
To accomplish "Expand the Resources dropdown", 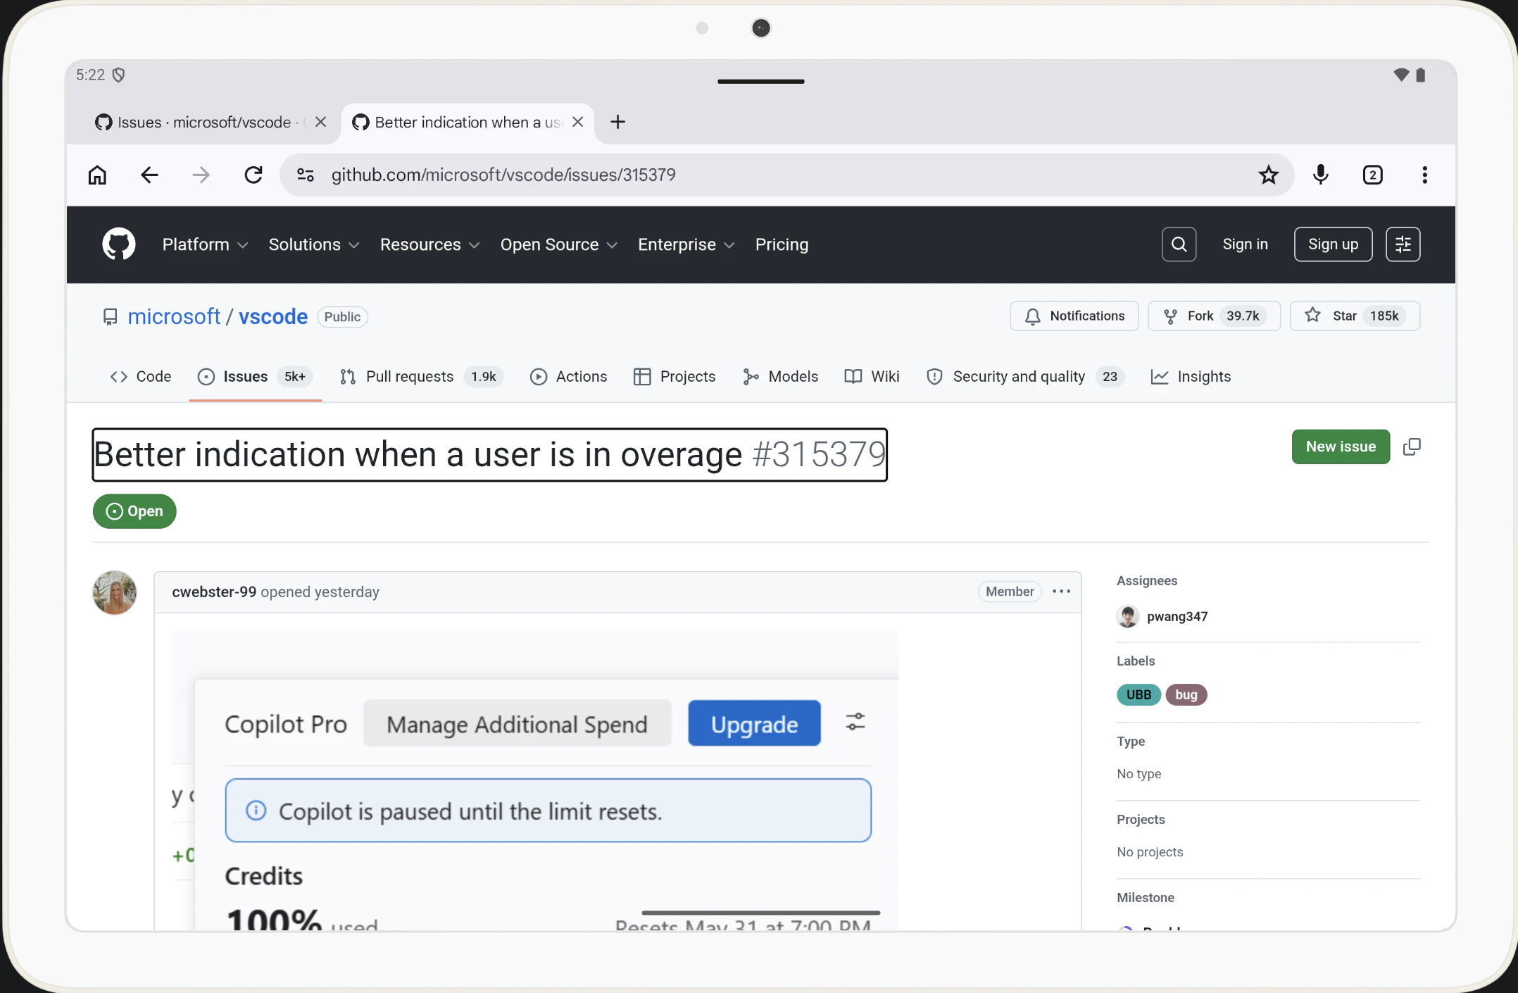I will (430, 244).
